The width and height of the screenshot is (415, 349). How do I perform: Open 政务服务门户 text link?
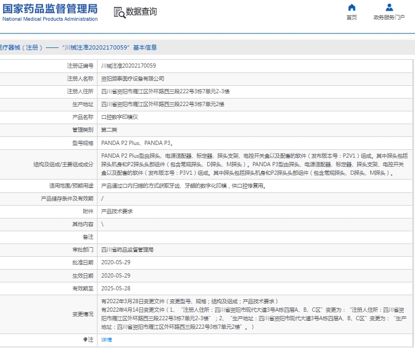click(x=389, y=18)
